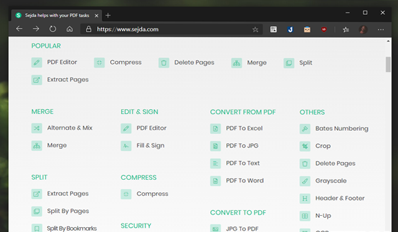Click the browser forward arrow
Screen dimensions: 398x232
point(36,29)
